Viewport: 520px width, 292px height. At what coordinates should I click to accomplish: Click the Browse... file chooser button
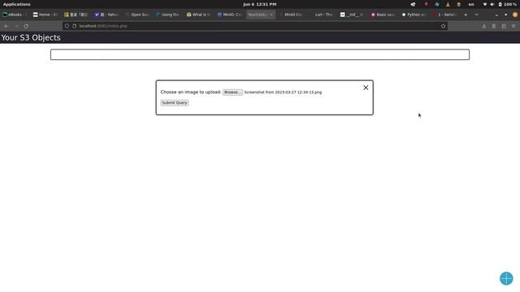point(232,92)
